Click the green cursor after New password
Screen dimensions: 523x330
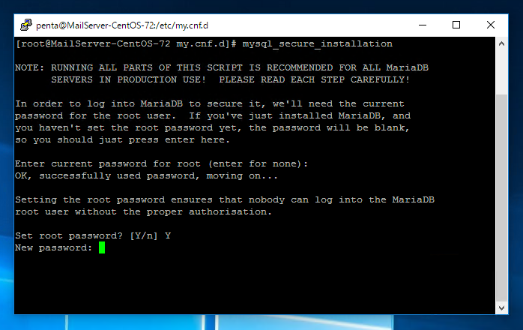[x=102, y=247]
